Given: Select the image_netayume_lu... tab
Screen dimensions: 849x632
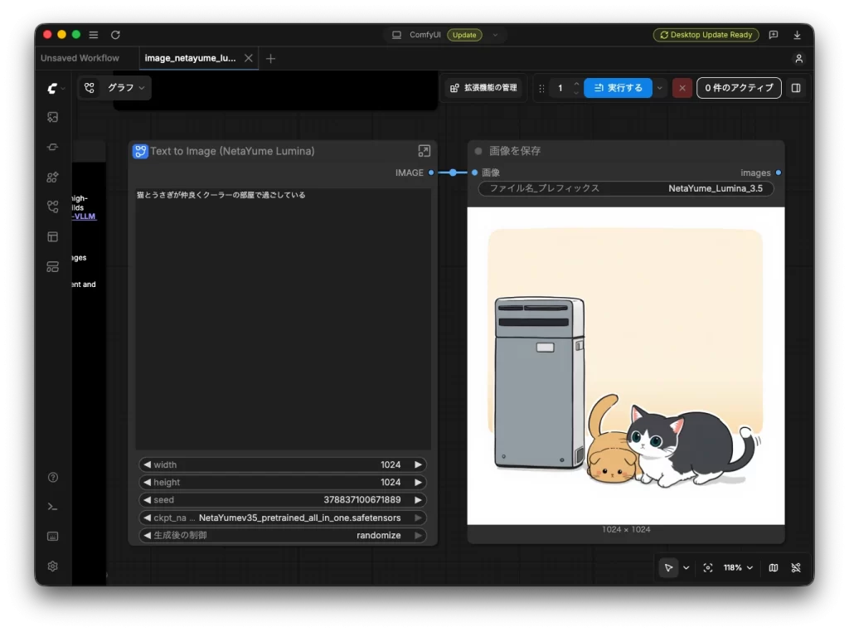Looking at the screenshot, I should (x=190, y=58).
